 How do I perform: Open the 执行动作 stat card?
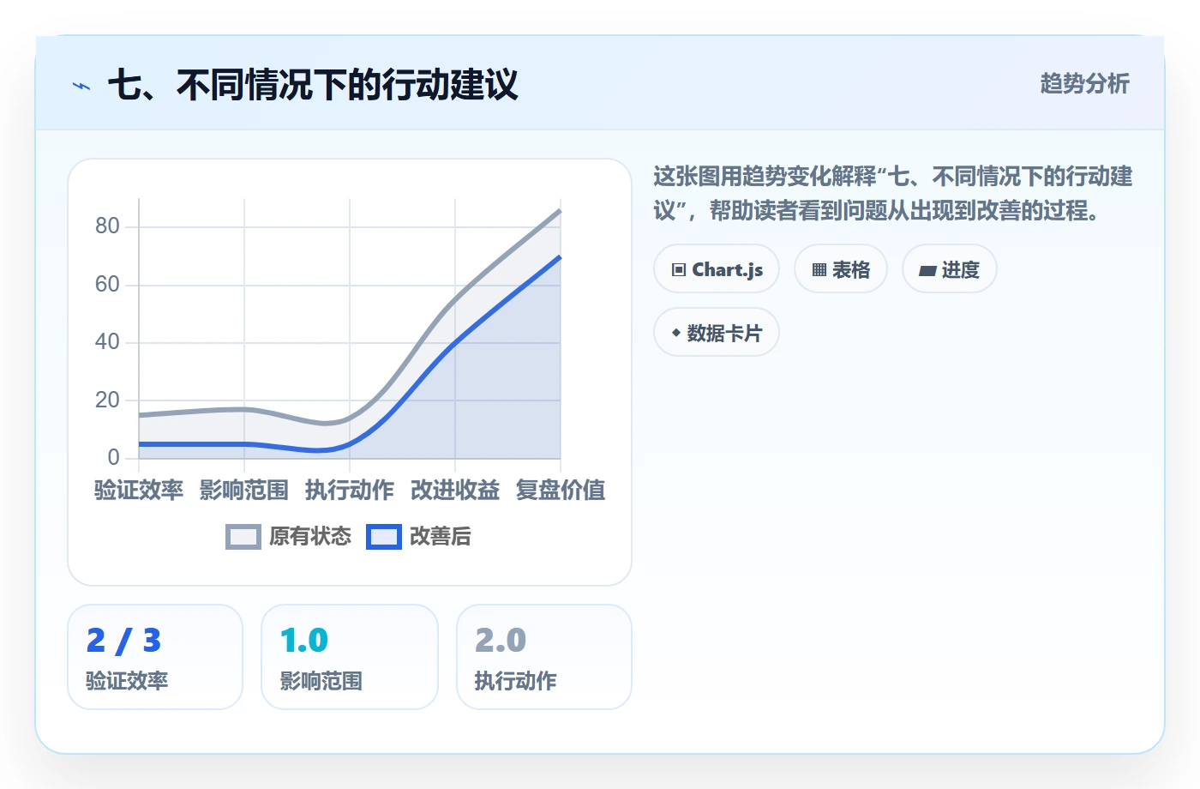point(544,657)
